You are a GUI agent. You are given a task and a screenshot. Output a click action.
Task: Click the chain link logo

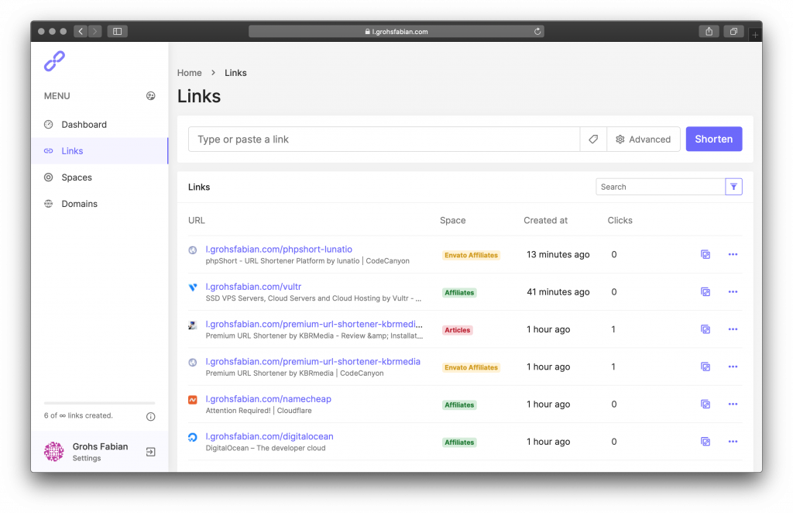click(x=54, y=61)
